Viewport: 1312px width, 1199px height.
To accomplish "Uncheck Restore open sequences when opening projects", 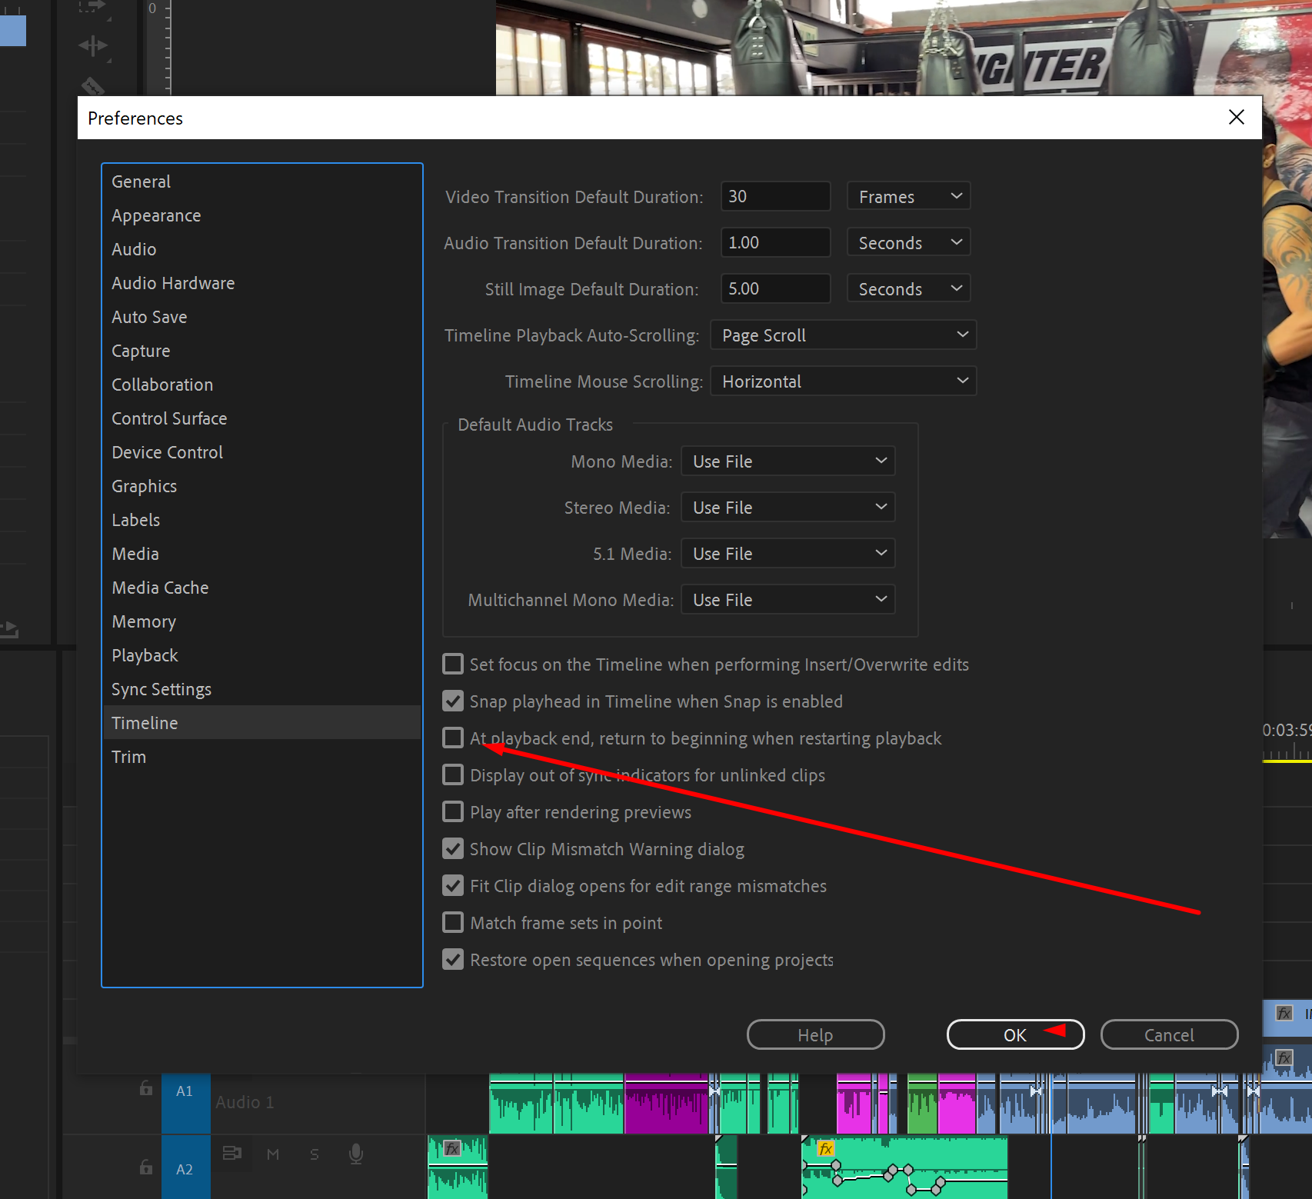I will pos(453,959).
